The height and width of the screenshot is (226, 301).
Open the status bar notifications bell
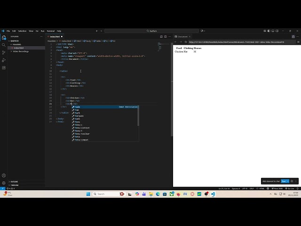(x=298, y=188)
